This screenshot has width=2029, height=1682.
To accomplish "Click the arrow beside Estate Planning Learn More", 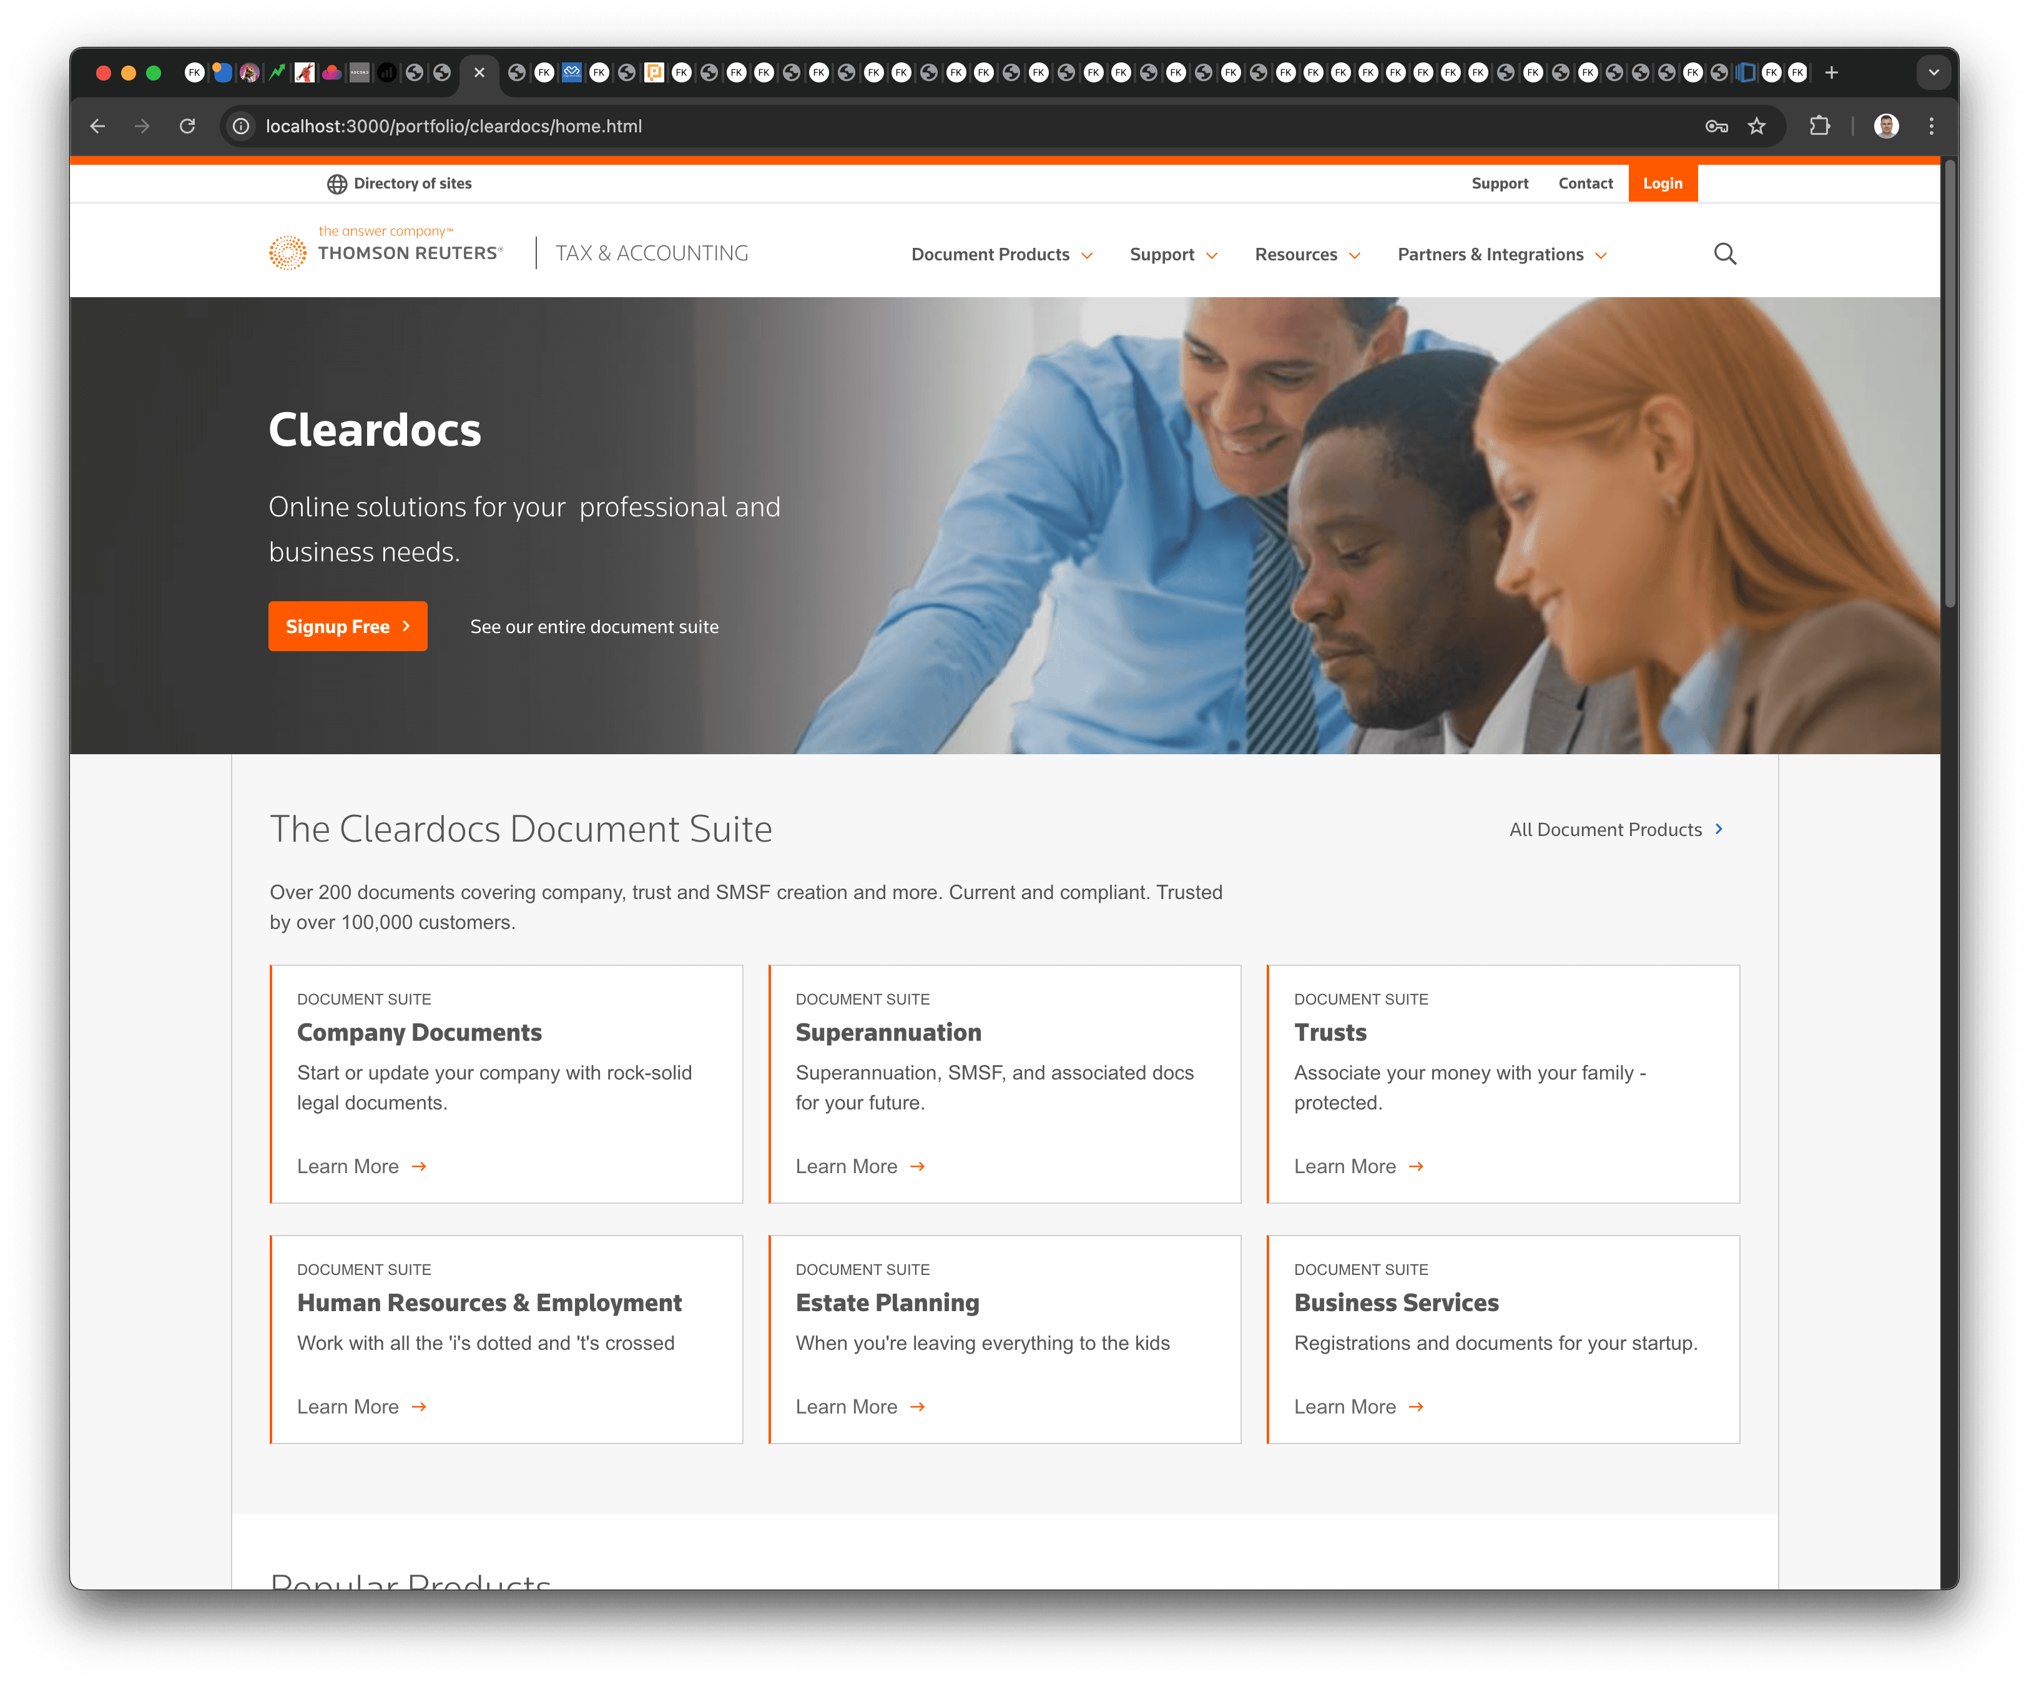I will (x=918, y=1407).
